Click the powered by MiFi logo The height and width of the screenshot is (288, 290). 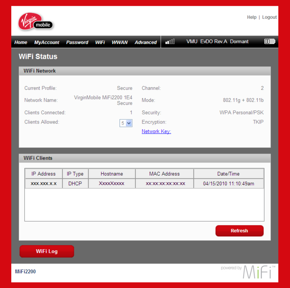(248, 272)
